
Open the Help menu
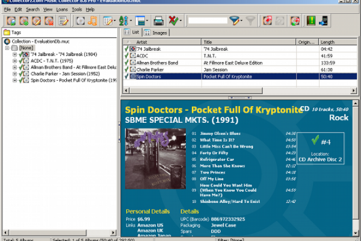pyautogui.click(x=90, y=10)
